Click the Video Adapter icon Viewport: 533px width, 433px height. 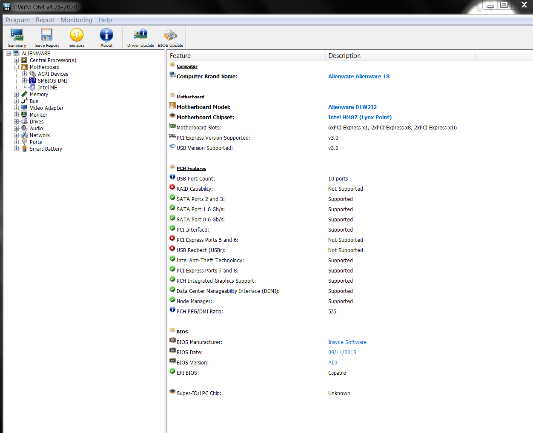[24, 108]
